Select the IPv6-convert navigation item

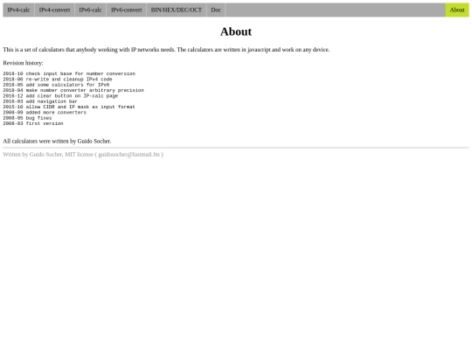(127, 10)
